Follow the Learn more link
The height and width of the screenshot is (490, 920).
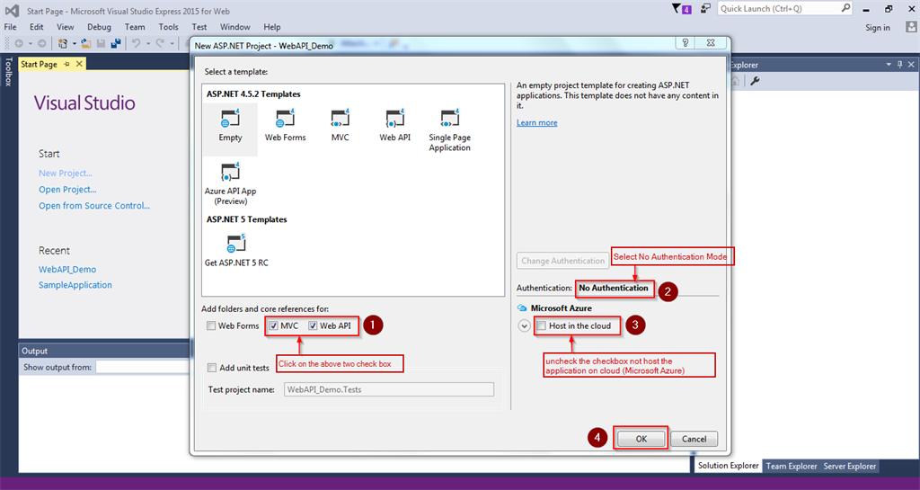tap(537, 122)
